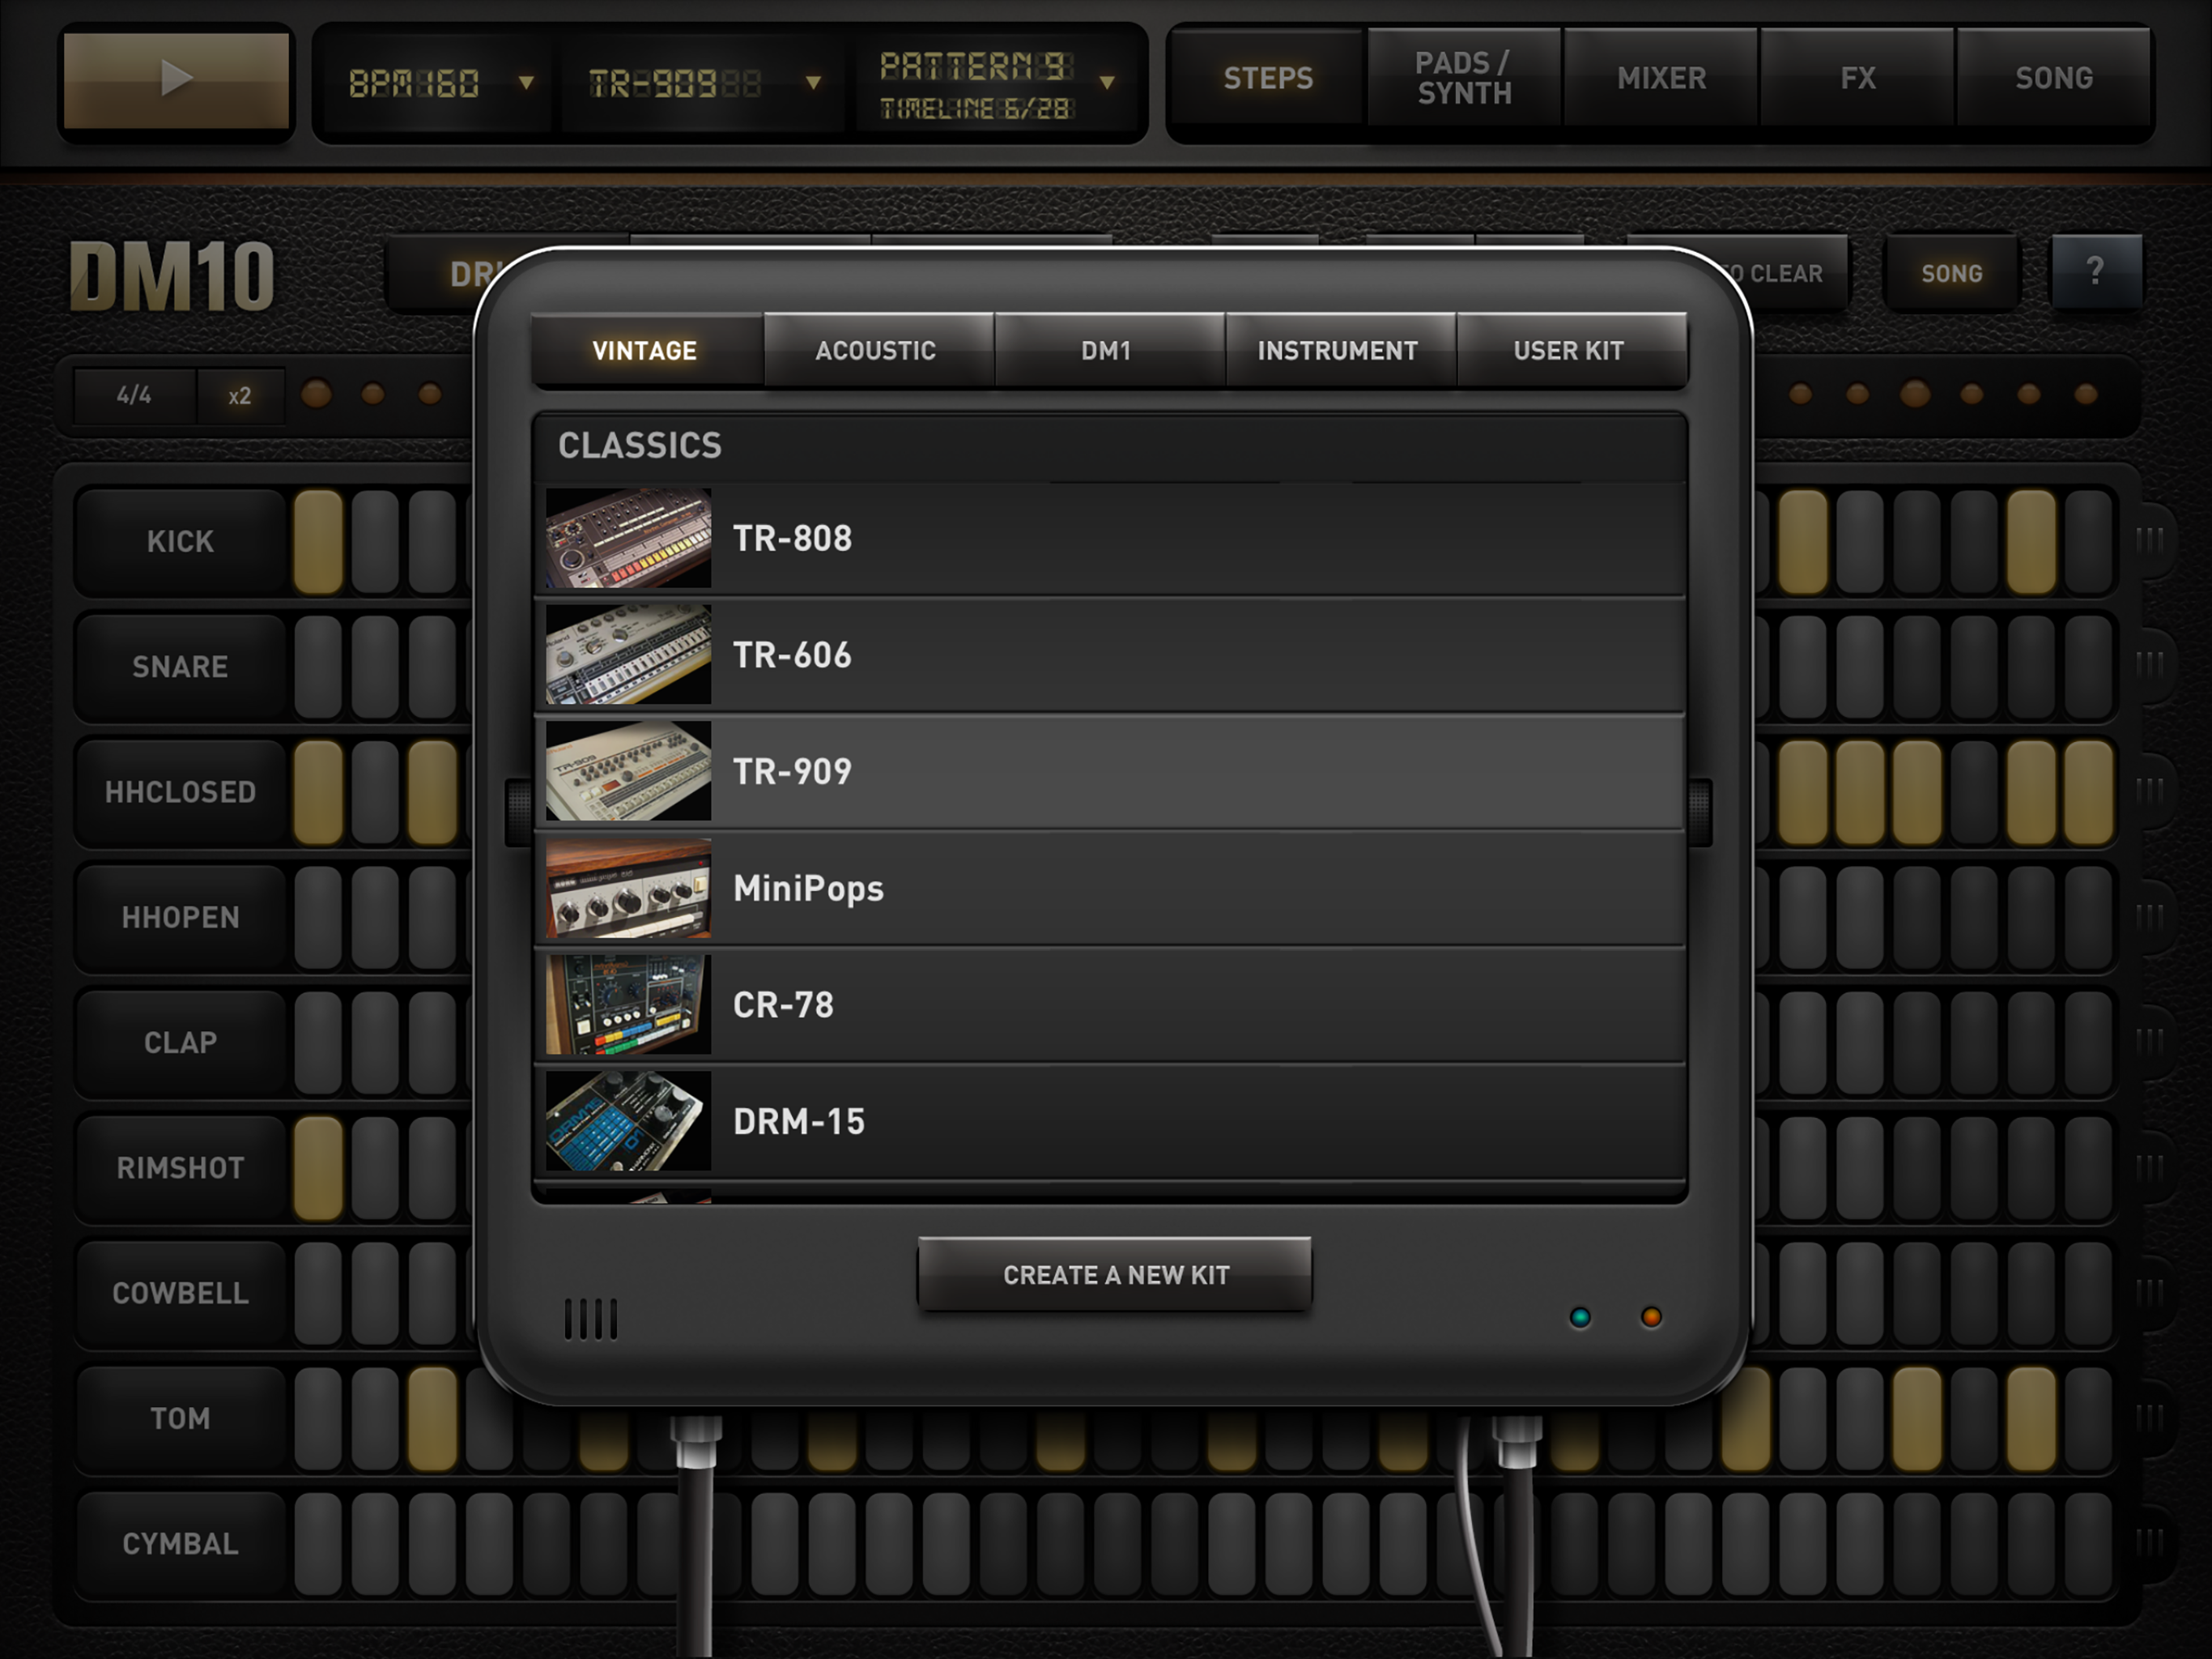This screenshot has height=1659, width=2212.
Task: Click the x2 pattern length button
Action: 240,396
